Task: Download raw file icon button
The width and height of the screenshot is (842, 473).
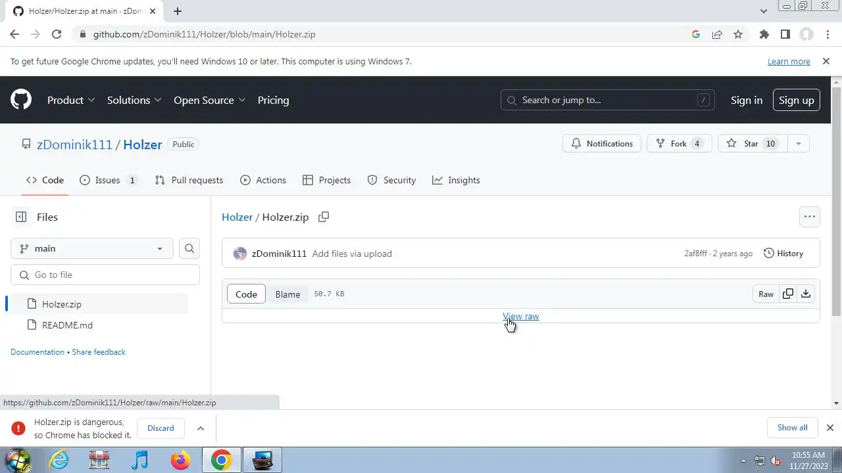Action: click(806, 294)
